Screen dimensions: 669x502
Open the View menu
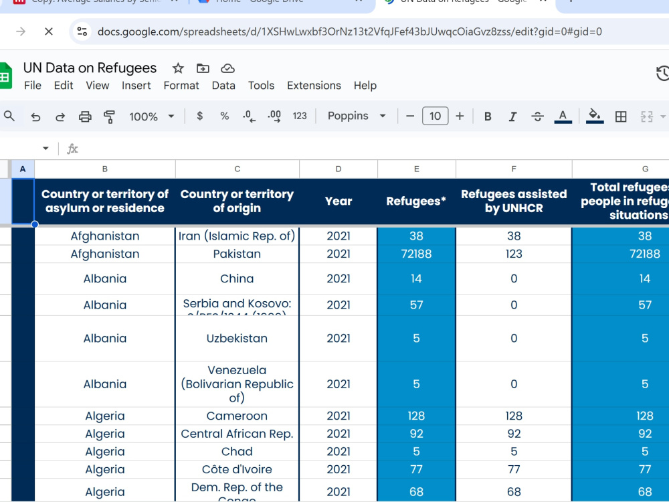click(97, 86)
